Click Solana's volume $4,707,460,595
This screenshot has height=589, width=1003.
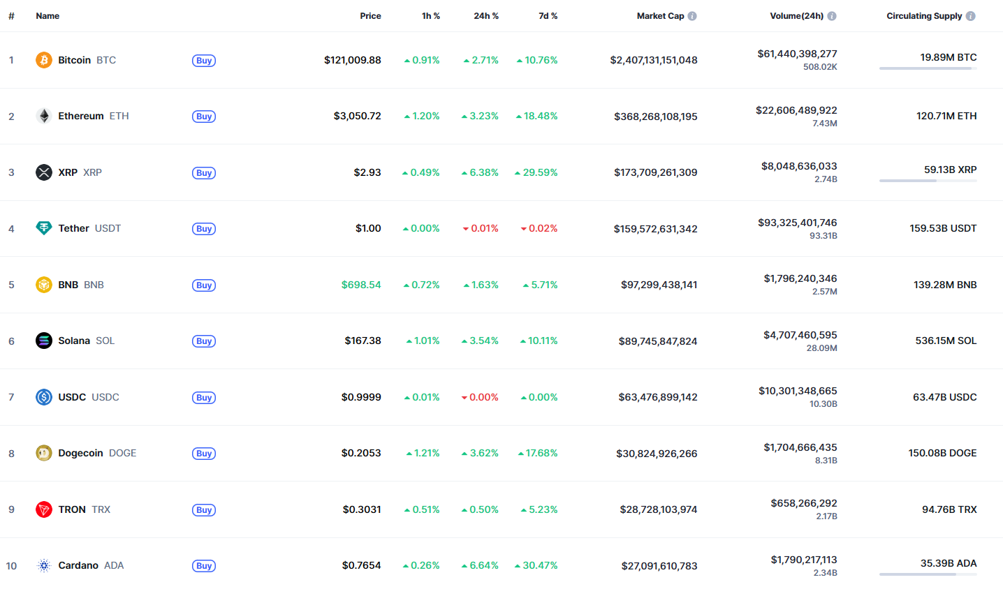pyautogui.click(x=800, y=335)
